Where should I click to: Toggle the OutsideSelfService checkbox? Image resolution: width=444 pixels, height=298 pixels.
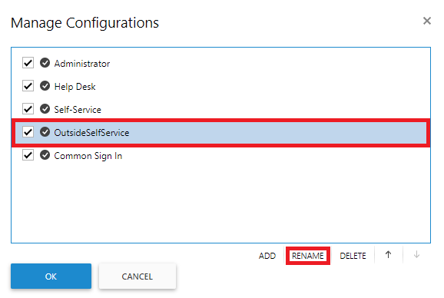[x=28, y=132]
